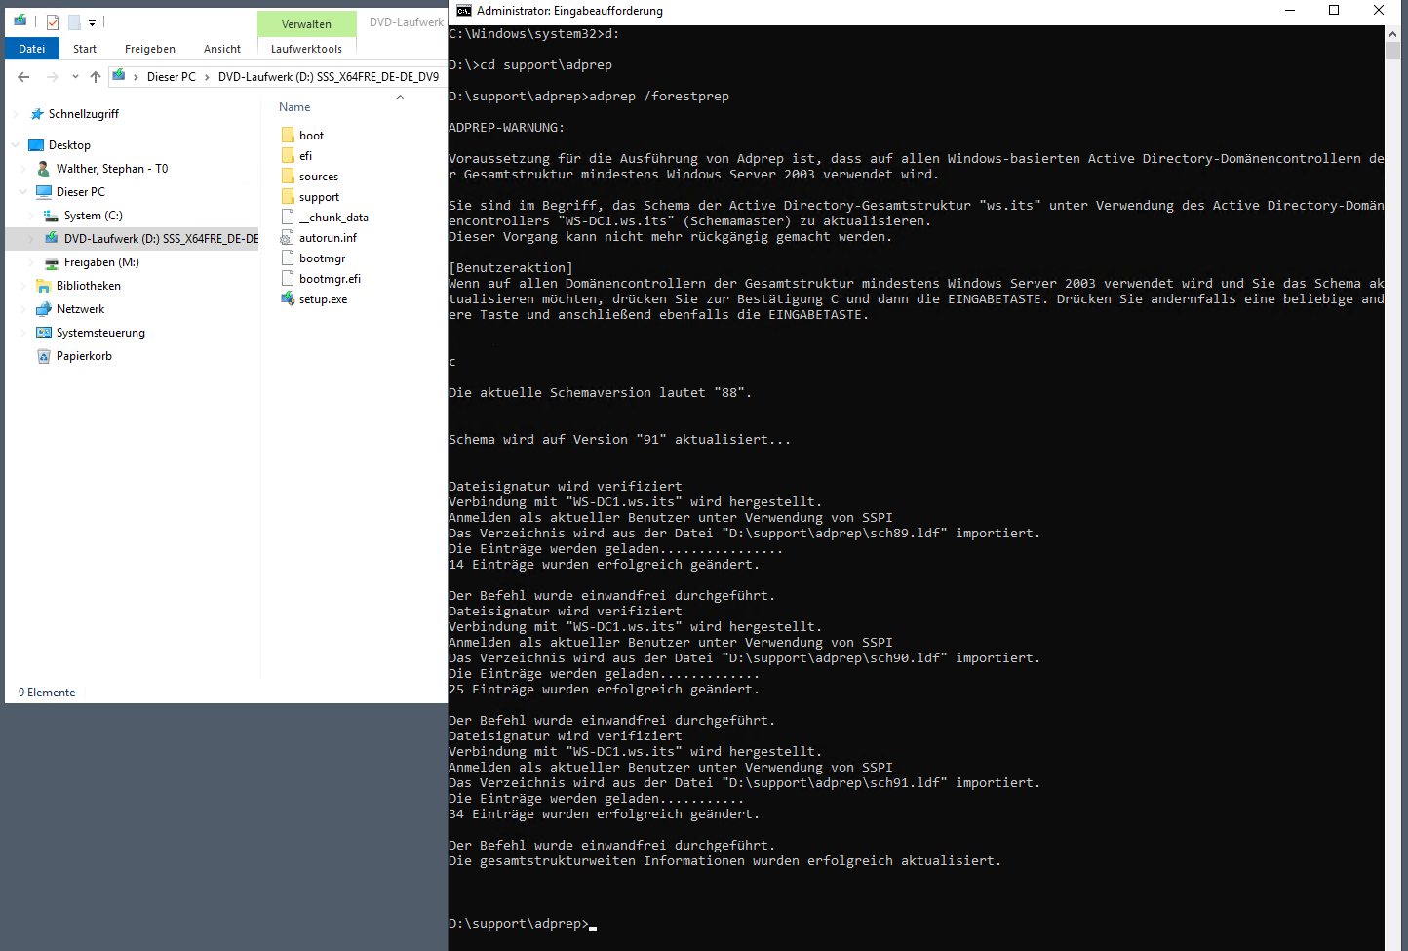Select the Systemsteuerung icon in tree
Screen dimensions: 1408x951
point(44,333)
